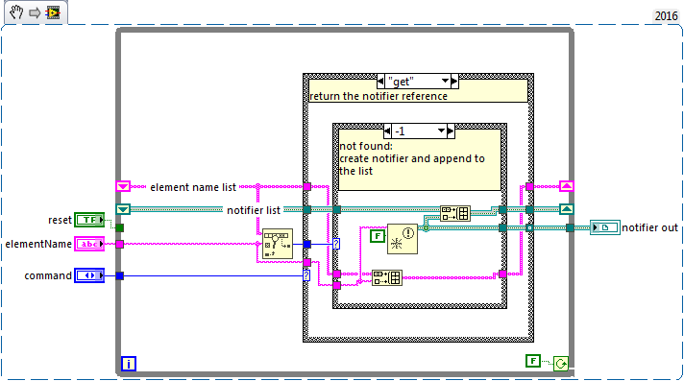Toggle the False constant beside Obtain Notifier
This screenshot has width=684, height=381.
(x=378, y=236)
